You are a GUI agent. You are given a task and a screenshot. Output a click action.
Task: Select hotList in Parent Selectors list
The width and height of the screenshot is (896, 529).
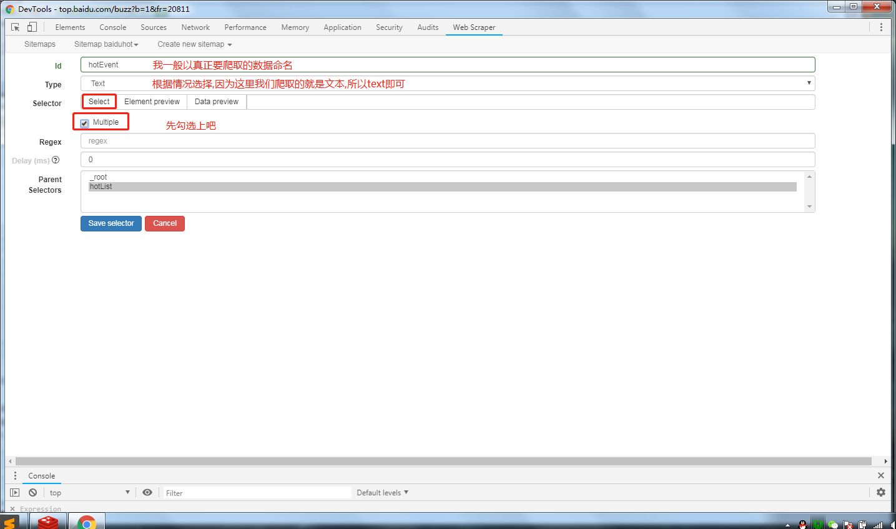click(x=443, y=187)
